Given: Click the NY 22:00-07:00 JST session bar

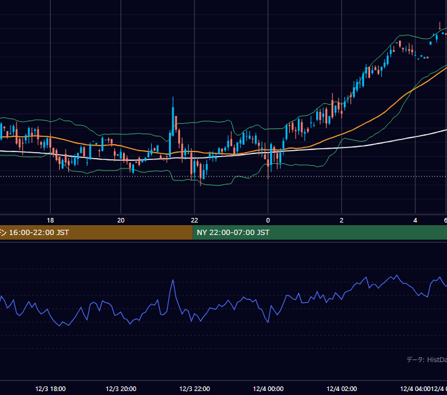Looking at the screenshot, I should (x=320, y=232).
